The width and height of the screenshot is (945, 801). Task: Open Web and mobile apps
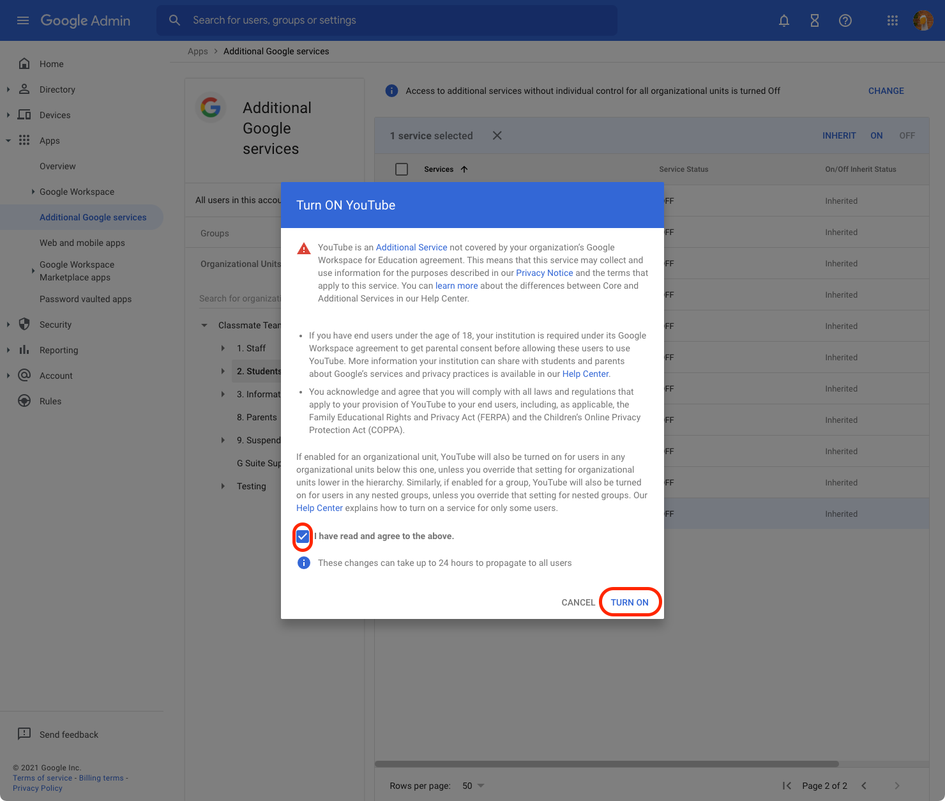pyautogui.click(x=82, y=243)
